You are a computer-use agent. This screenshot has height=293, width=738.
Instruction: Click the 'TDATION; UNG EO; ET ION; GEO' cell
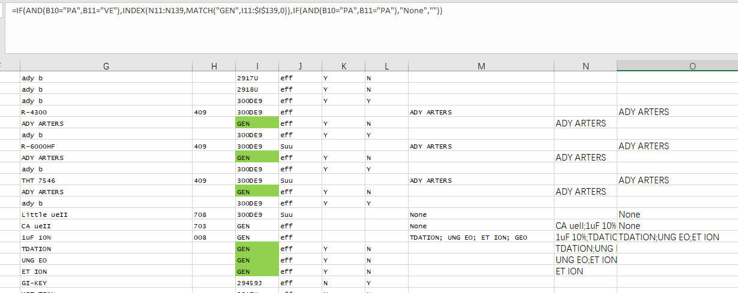pos(481,237)
